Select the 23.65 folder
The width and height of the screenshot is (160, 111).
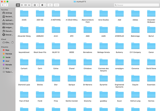24,13
